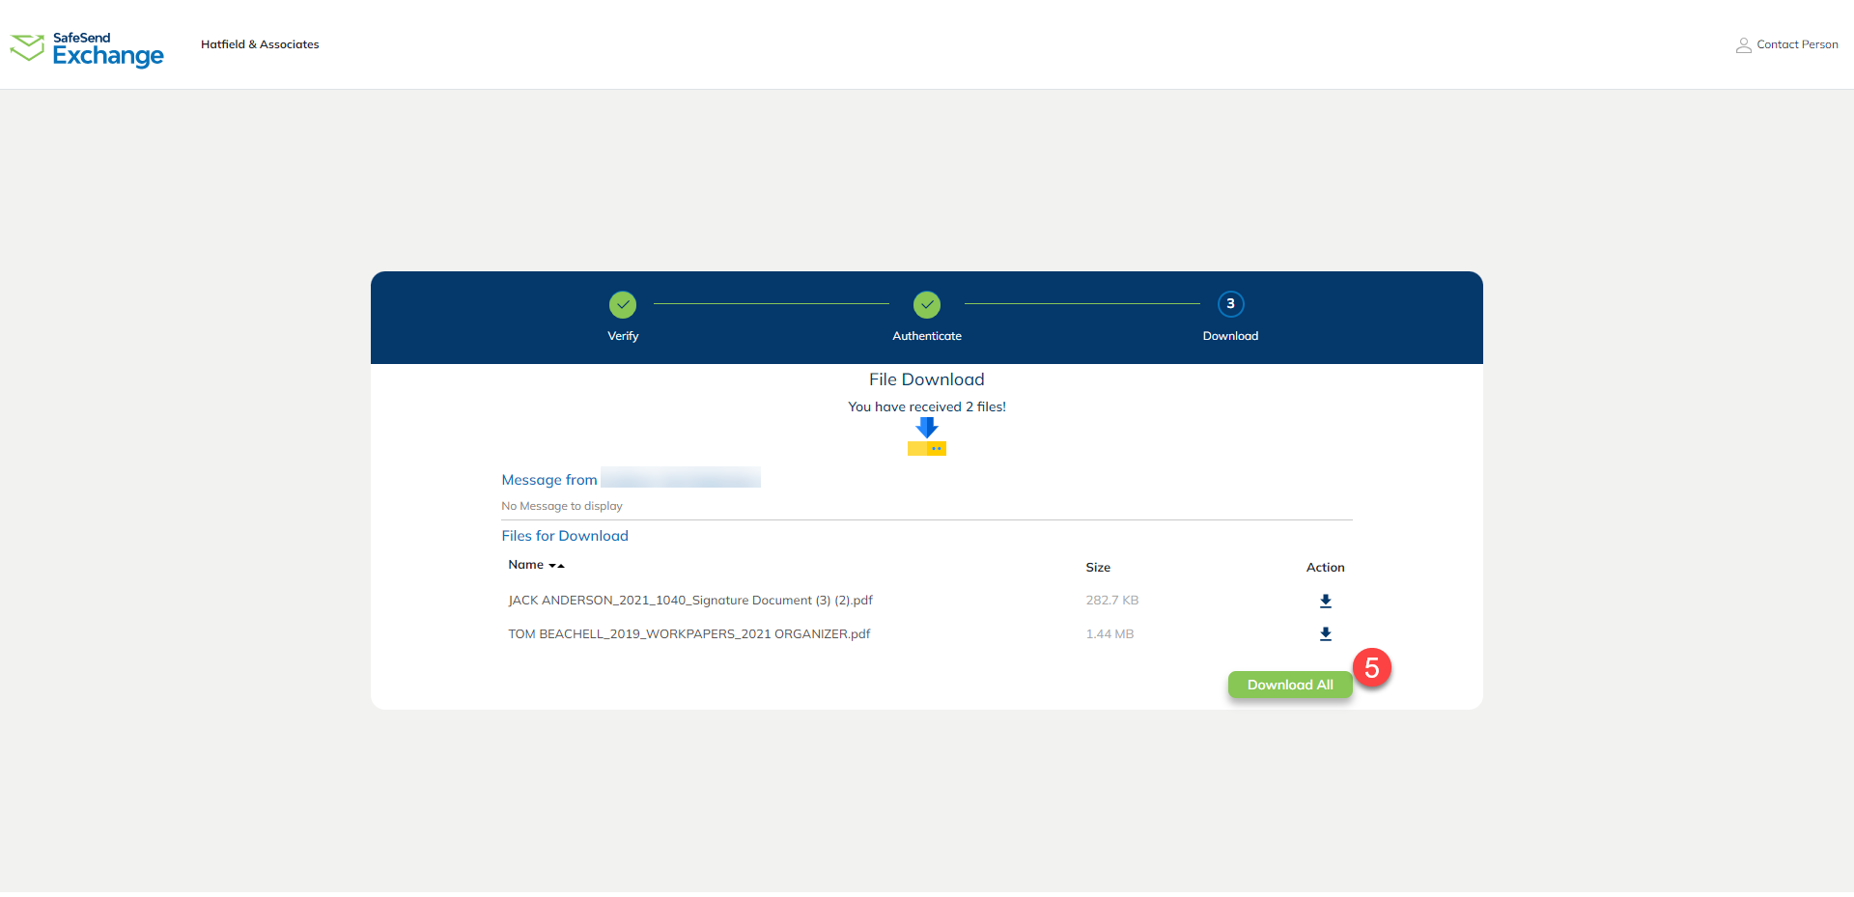Toggle ascending sort on the Name column
This screenshot has width=1854, height=897.
(x=561, y=565)
